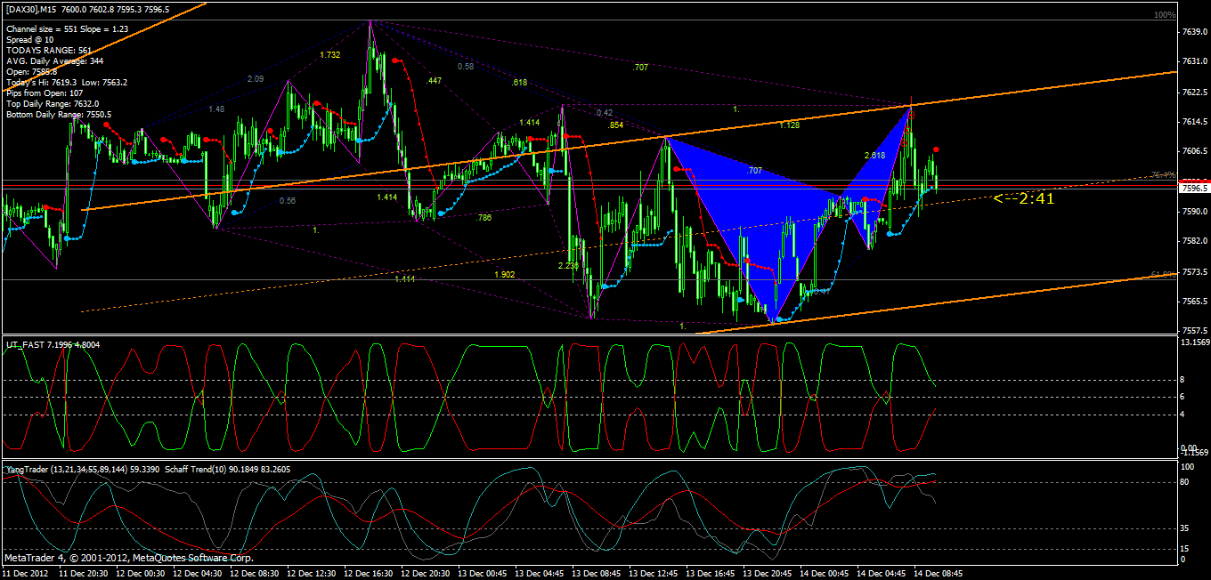Screen dimensions: 1211x580
Task: Click the 'Top Daily Range: 7632.0' label
Action: pyautogui.click(x=53, y=104)
